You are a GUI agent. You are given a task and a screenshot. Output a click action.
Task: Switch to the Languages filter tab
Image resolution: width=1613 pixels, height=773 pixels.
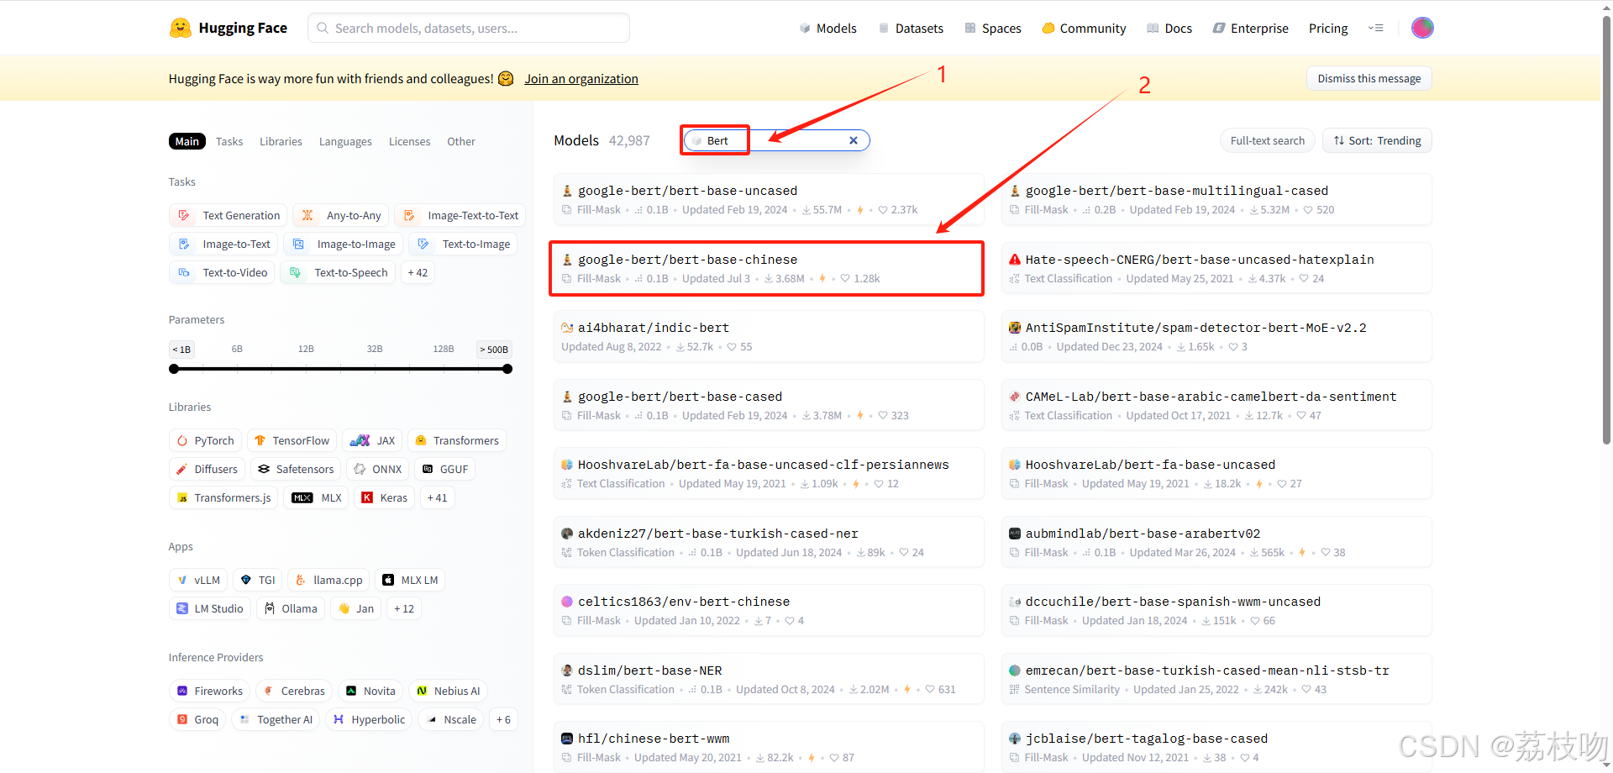point(345,141)
